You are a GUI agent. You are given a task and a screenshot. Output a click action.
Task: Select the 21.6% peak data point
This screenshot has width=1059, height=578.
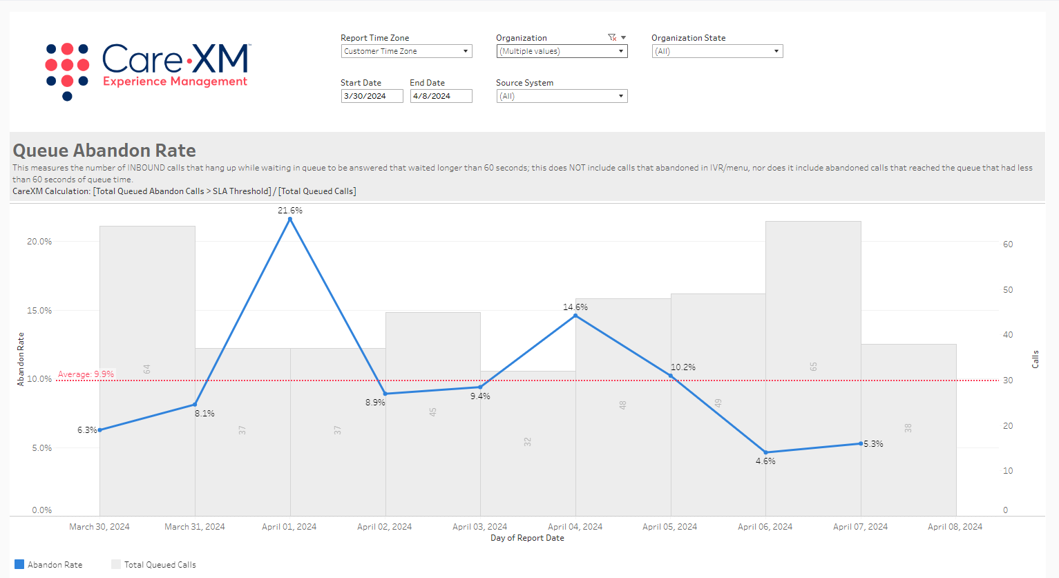(290, 220)
